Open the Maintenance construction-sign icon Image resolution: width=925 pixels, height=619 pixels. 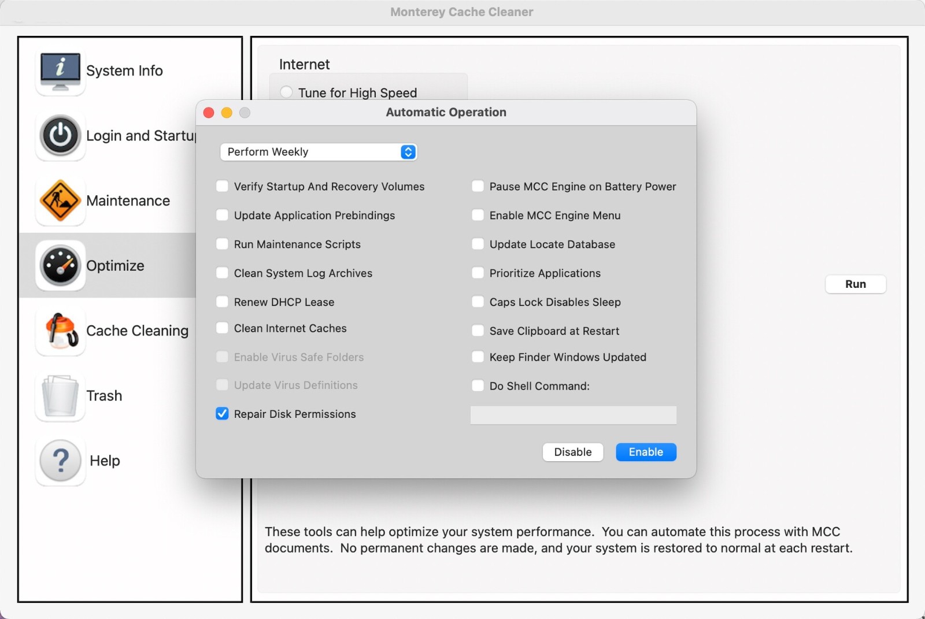point(60,201)
